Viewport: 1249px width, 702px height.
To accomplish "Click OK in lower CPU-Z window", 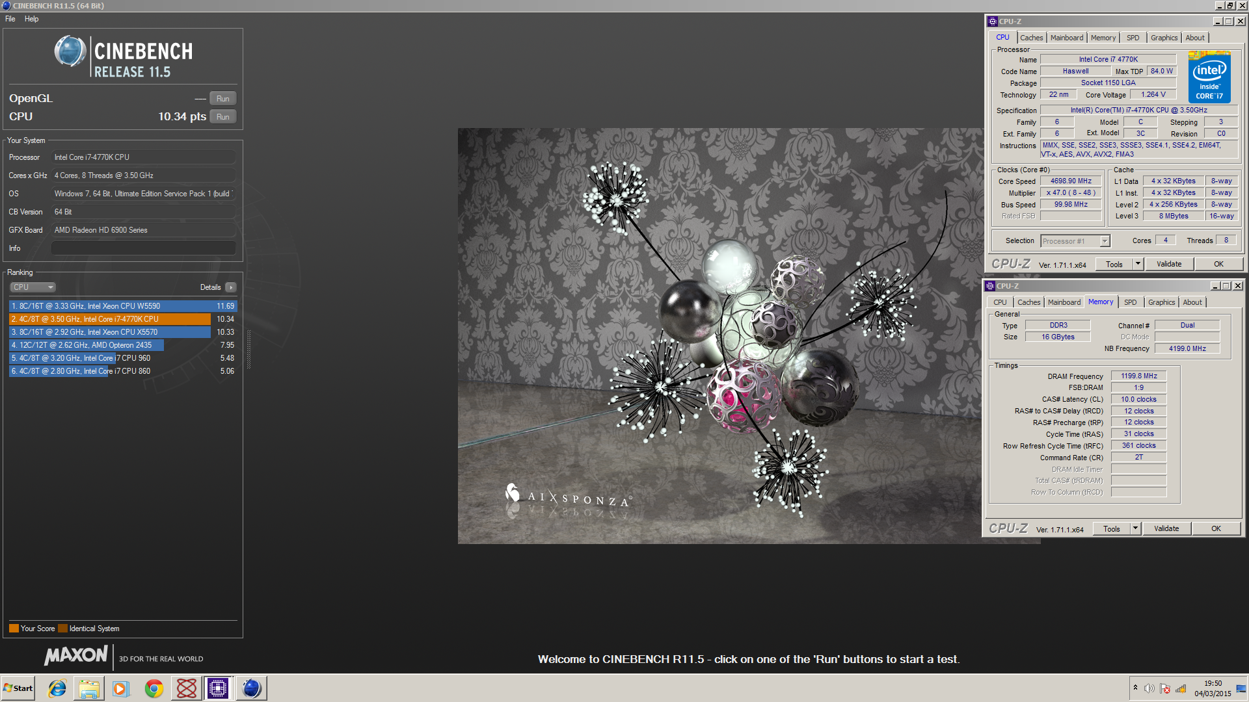I will [1216, 528].
